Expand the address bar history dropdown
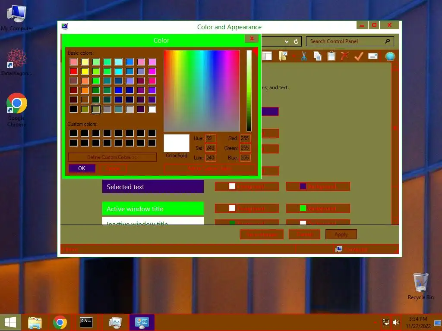Screen dimensions: 442x331 [x=287, y=42]
